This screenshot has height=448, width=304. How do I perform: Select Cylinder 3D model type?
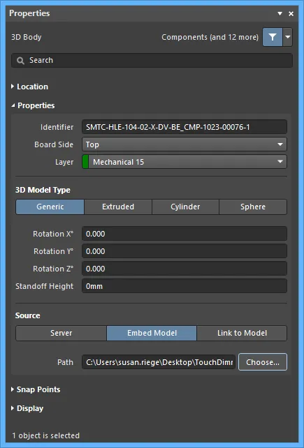(185, 207)
